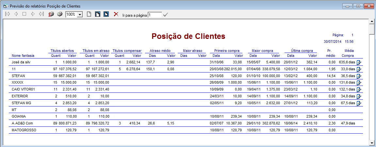376x147 pixels.
Task: Print the report using printer icon
Action: coord(59,14)
